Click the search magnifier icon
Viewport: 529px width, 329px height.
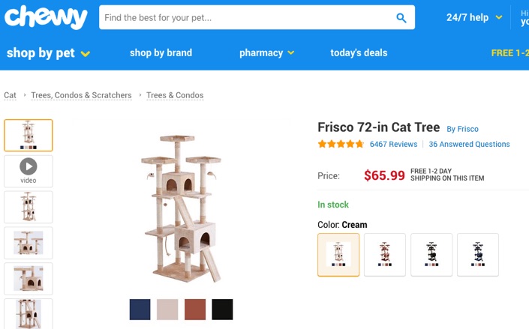(401, 18)
